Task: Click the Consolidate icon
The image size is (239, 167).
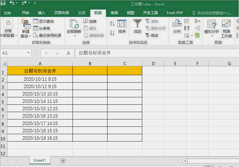Action: pos(198,21)
